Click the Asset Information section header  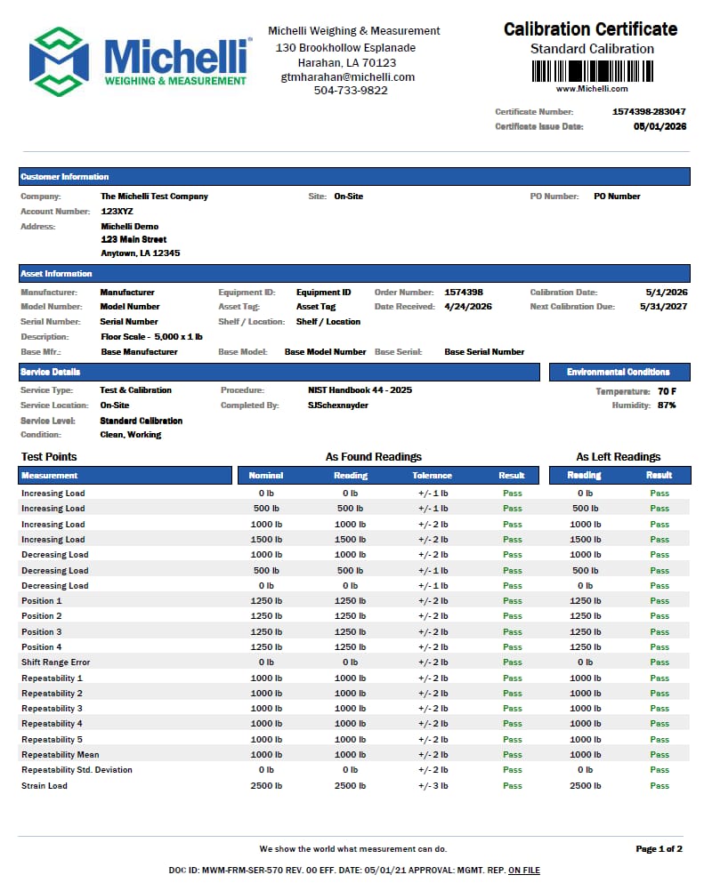(x=354, y=273)
